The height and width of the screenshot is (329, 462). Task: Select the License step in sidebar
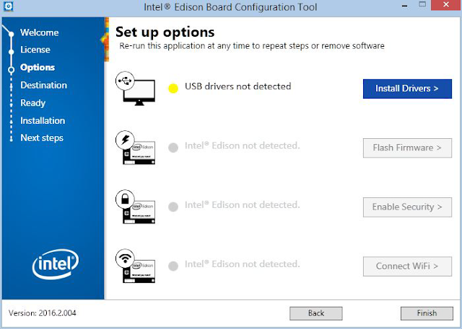[x=35, y=50]
